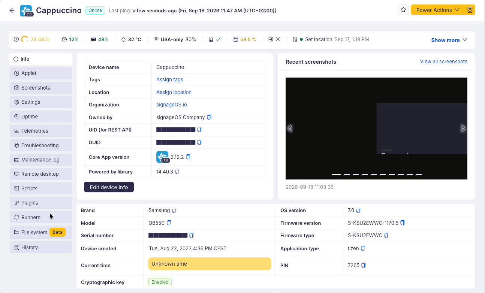The height and width of the screenshot is (293, 485).
Task: Copy the UID for REST API
Action: 199,130
